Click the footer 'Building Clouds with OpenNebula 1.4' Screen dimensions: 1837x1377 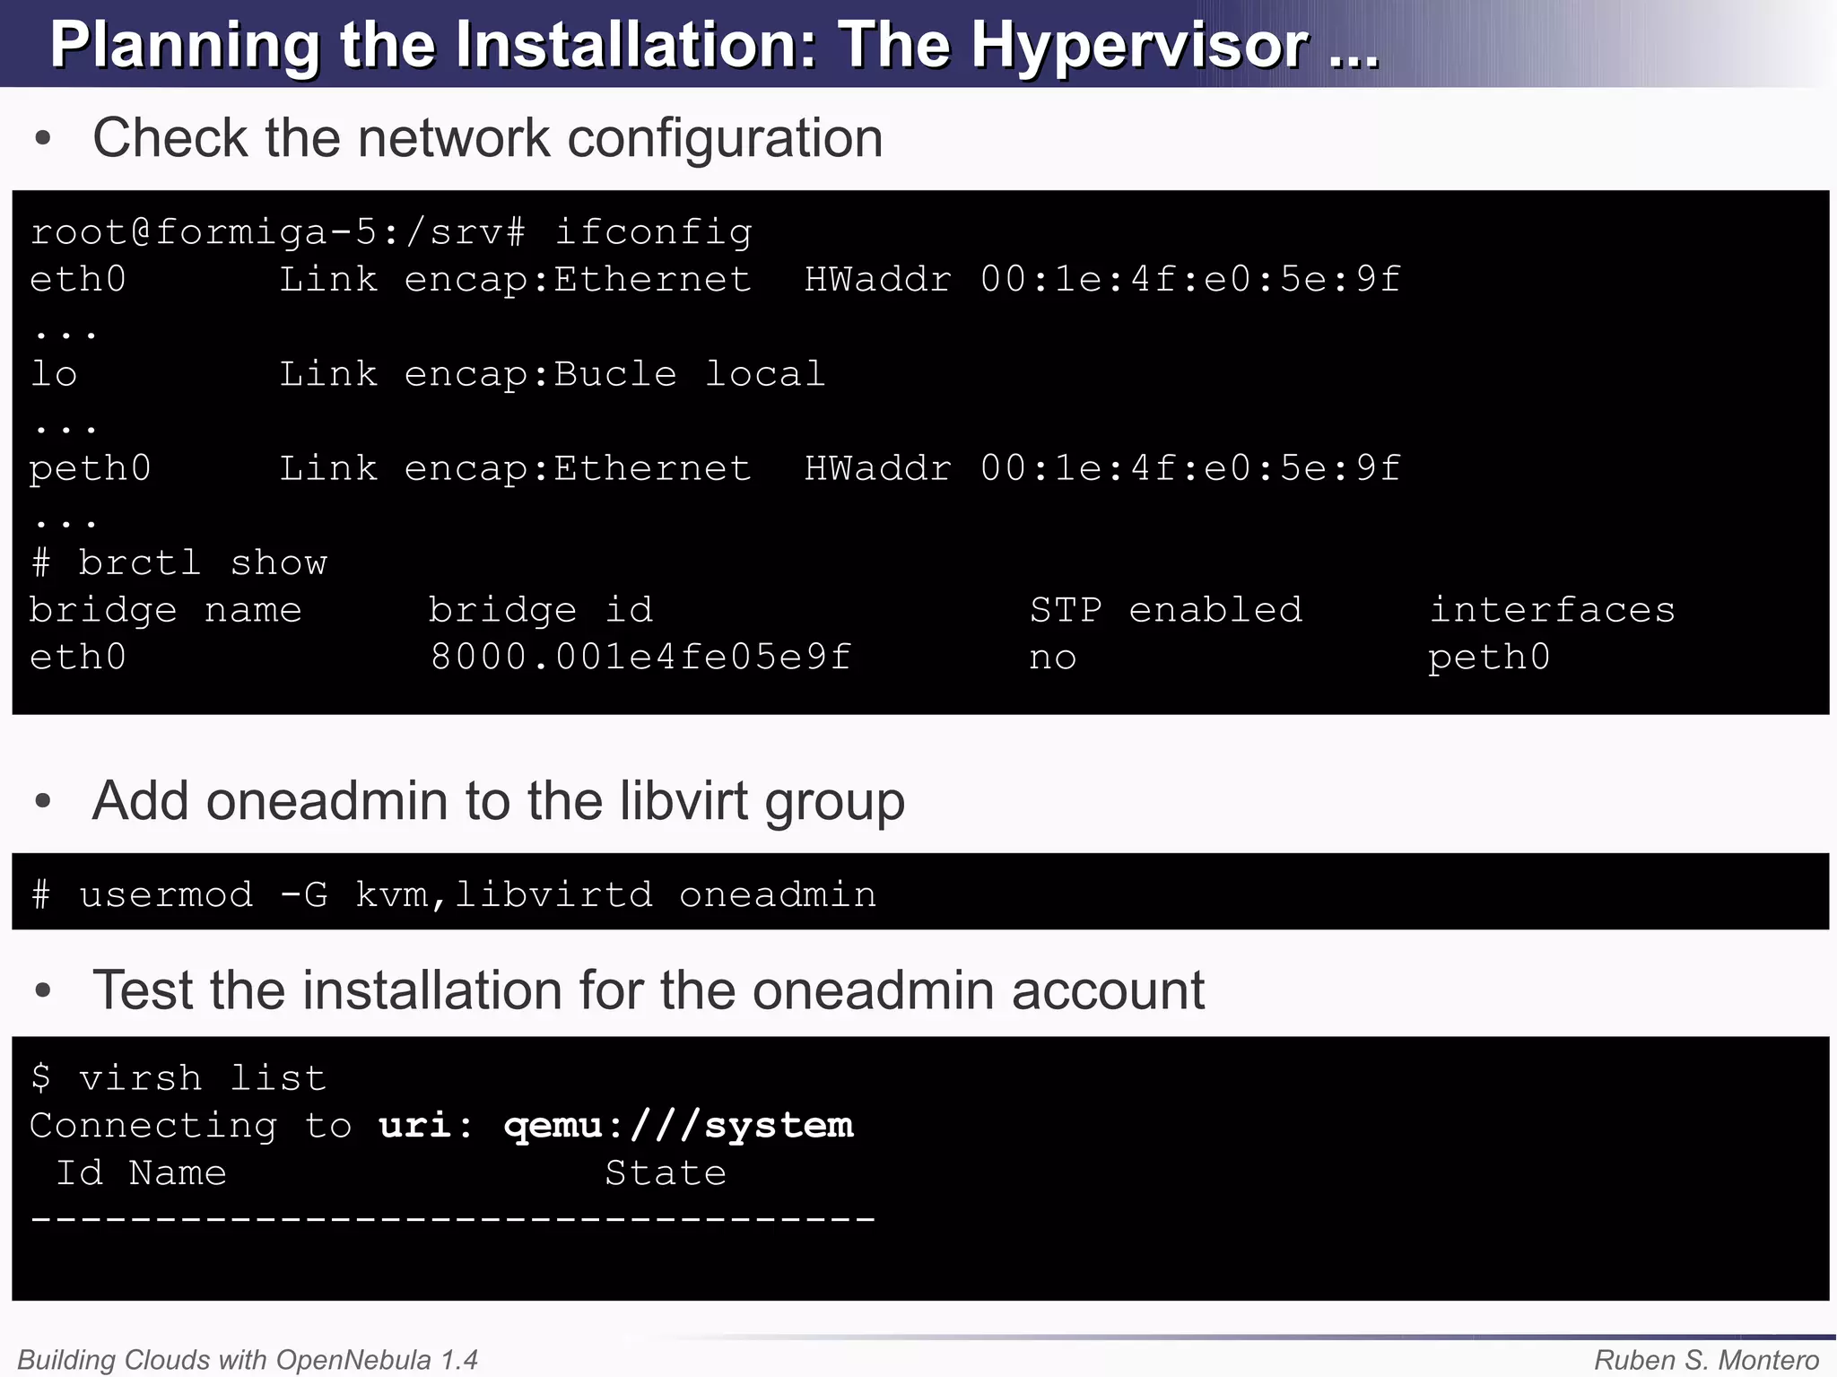[x=248, y=1360]
